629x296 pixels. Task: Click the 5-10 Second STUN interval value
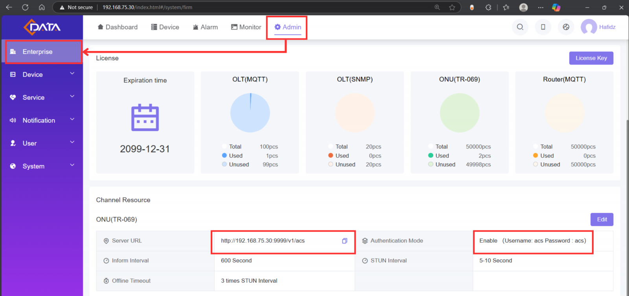(496, 261)
